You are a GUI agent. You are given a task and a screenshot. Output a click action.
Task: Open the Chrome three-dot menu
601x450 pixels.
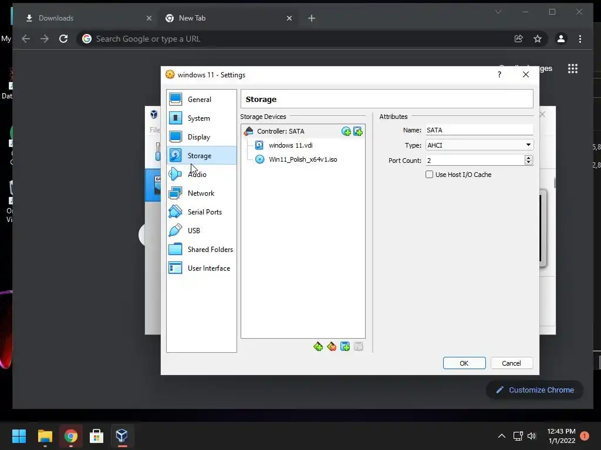(580, 39)
